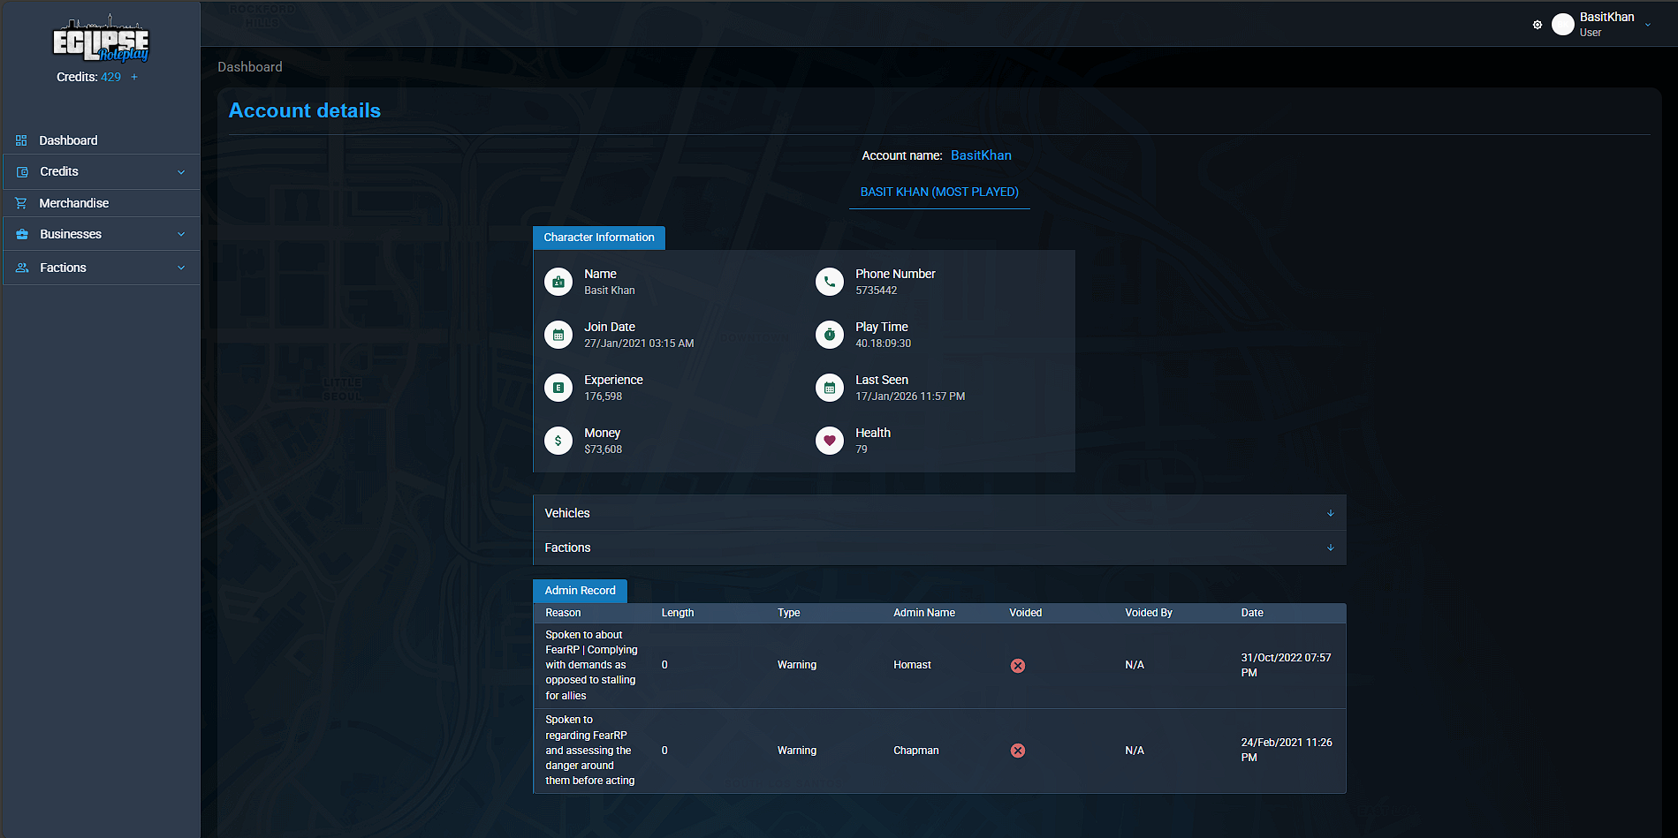Click the Admin Record tab label
Image resolution: width=1678 pixels, height=838 pixels.
pyautogui.click(x=580, y=591)
